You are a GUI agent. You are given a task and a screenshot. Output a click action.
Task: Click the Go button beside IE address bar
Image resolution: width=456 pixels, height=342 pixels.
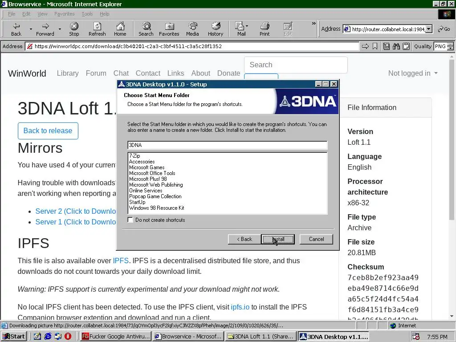(x=444, y=29)
